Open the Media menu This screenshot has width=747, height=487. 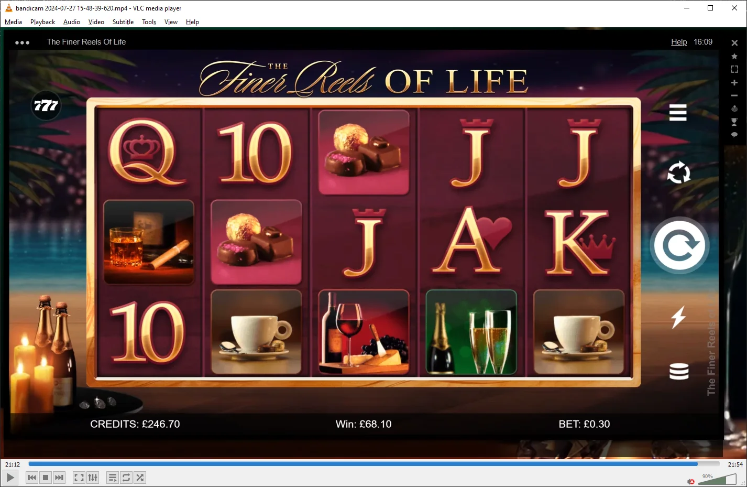[x=13, y=22]
